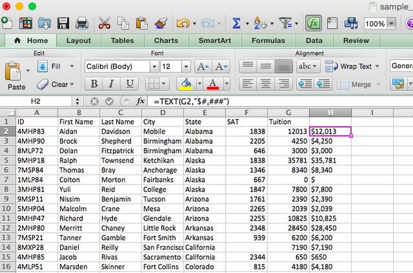Print with the printer icon

coord(82,23)
